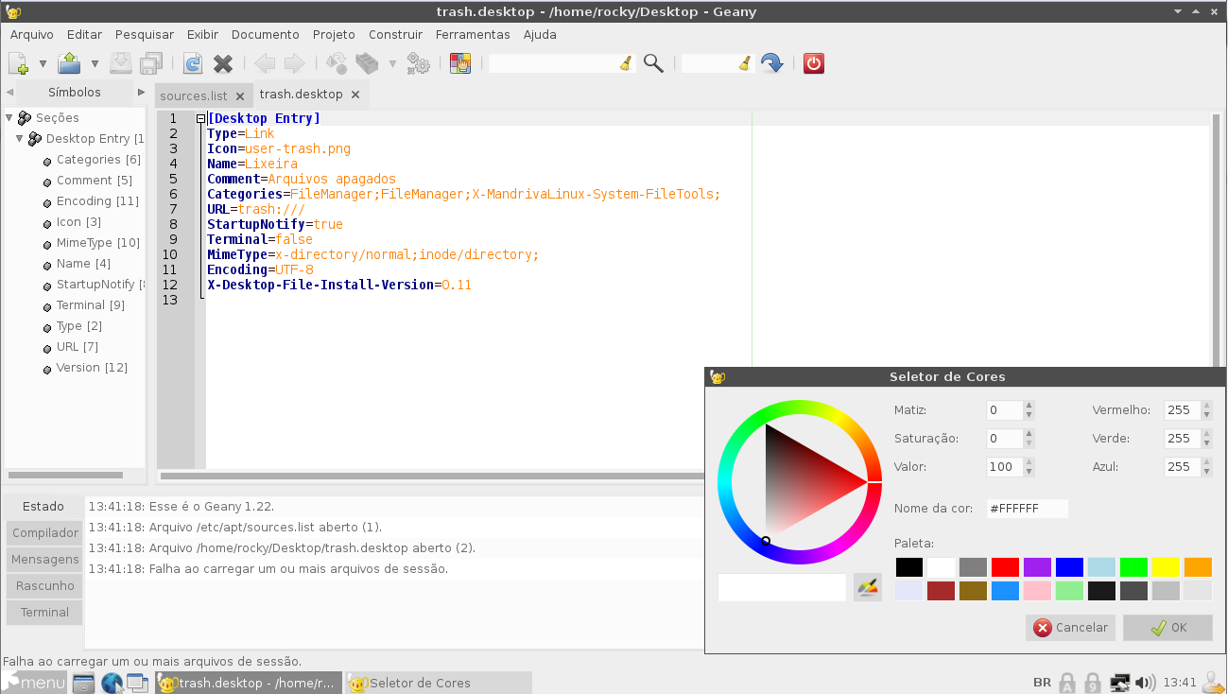
Task: Select Version [12] in the symbols tree
Action: [x=92, y=368]
